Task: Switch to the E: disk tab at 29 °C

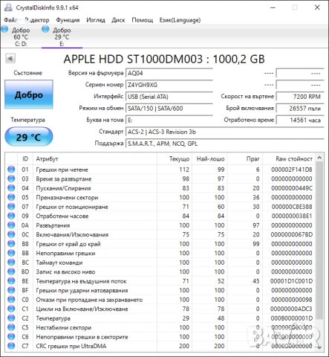Action: [x=62, y=36]
